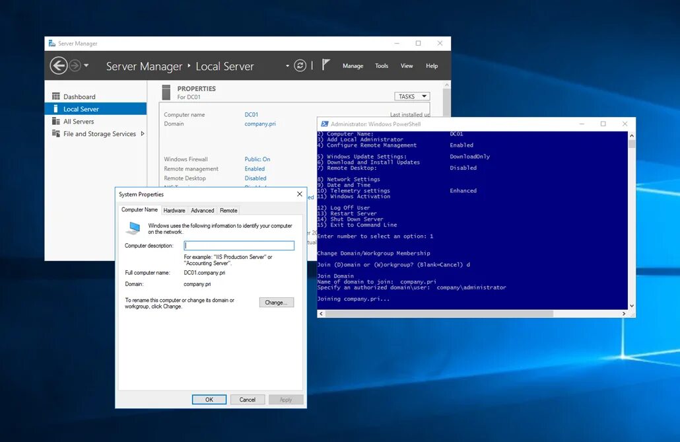Switch to the Hardware tab
This screenshot has width=680, height=442.
click(174, 211)
